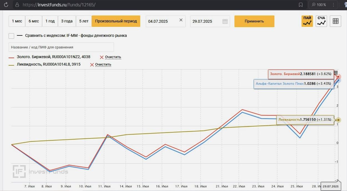Enable the compare with IF-MM index checkbox
This screenshot has height=191, width=347.
[11, 36]
